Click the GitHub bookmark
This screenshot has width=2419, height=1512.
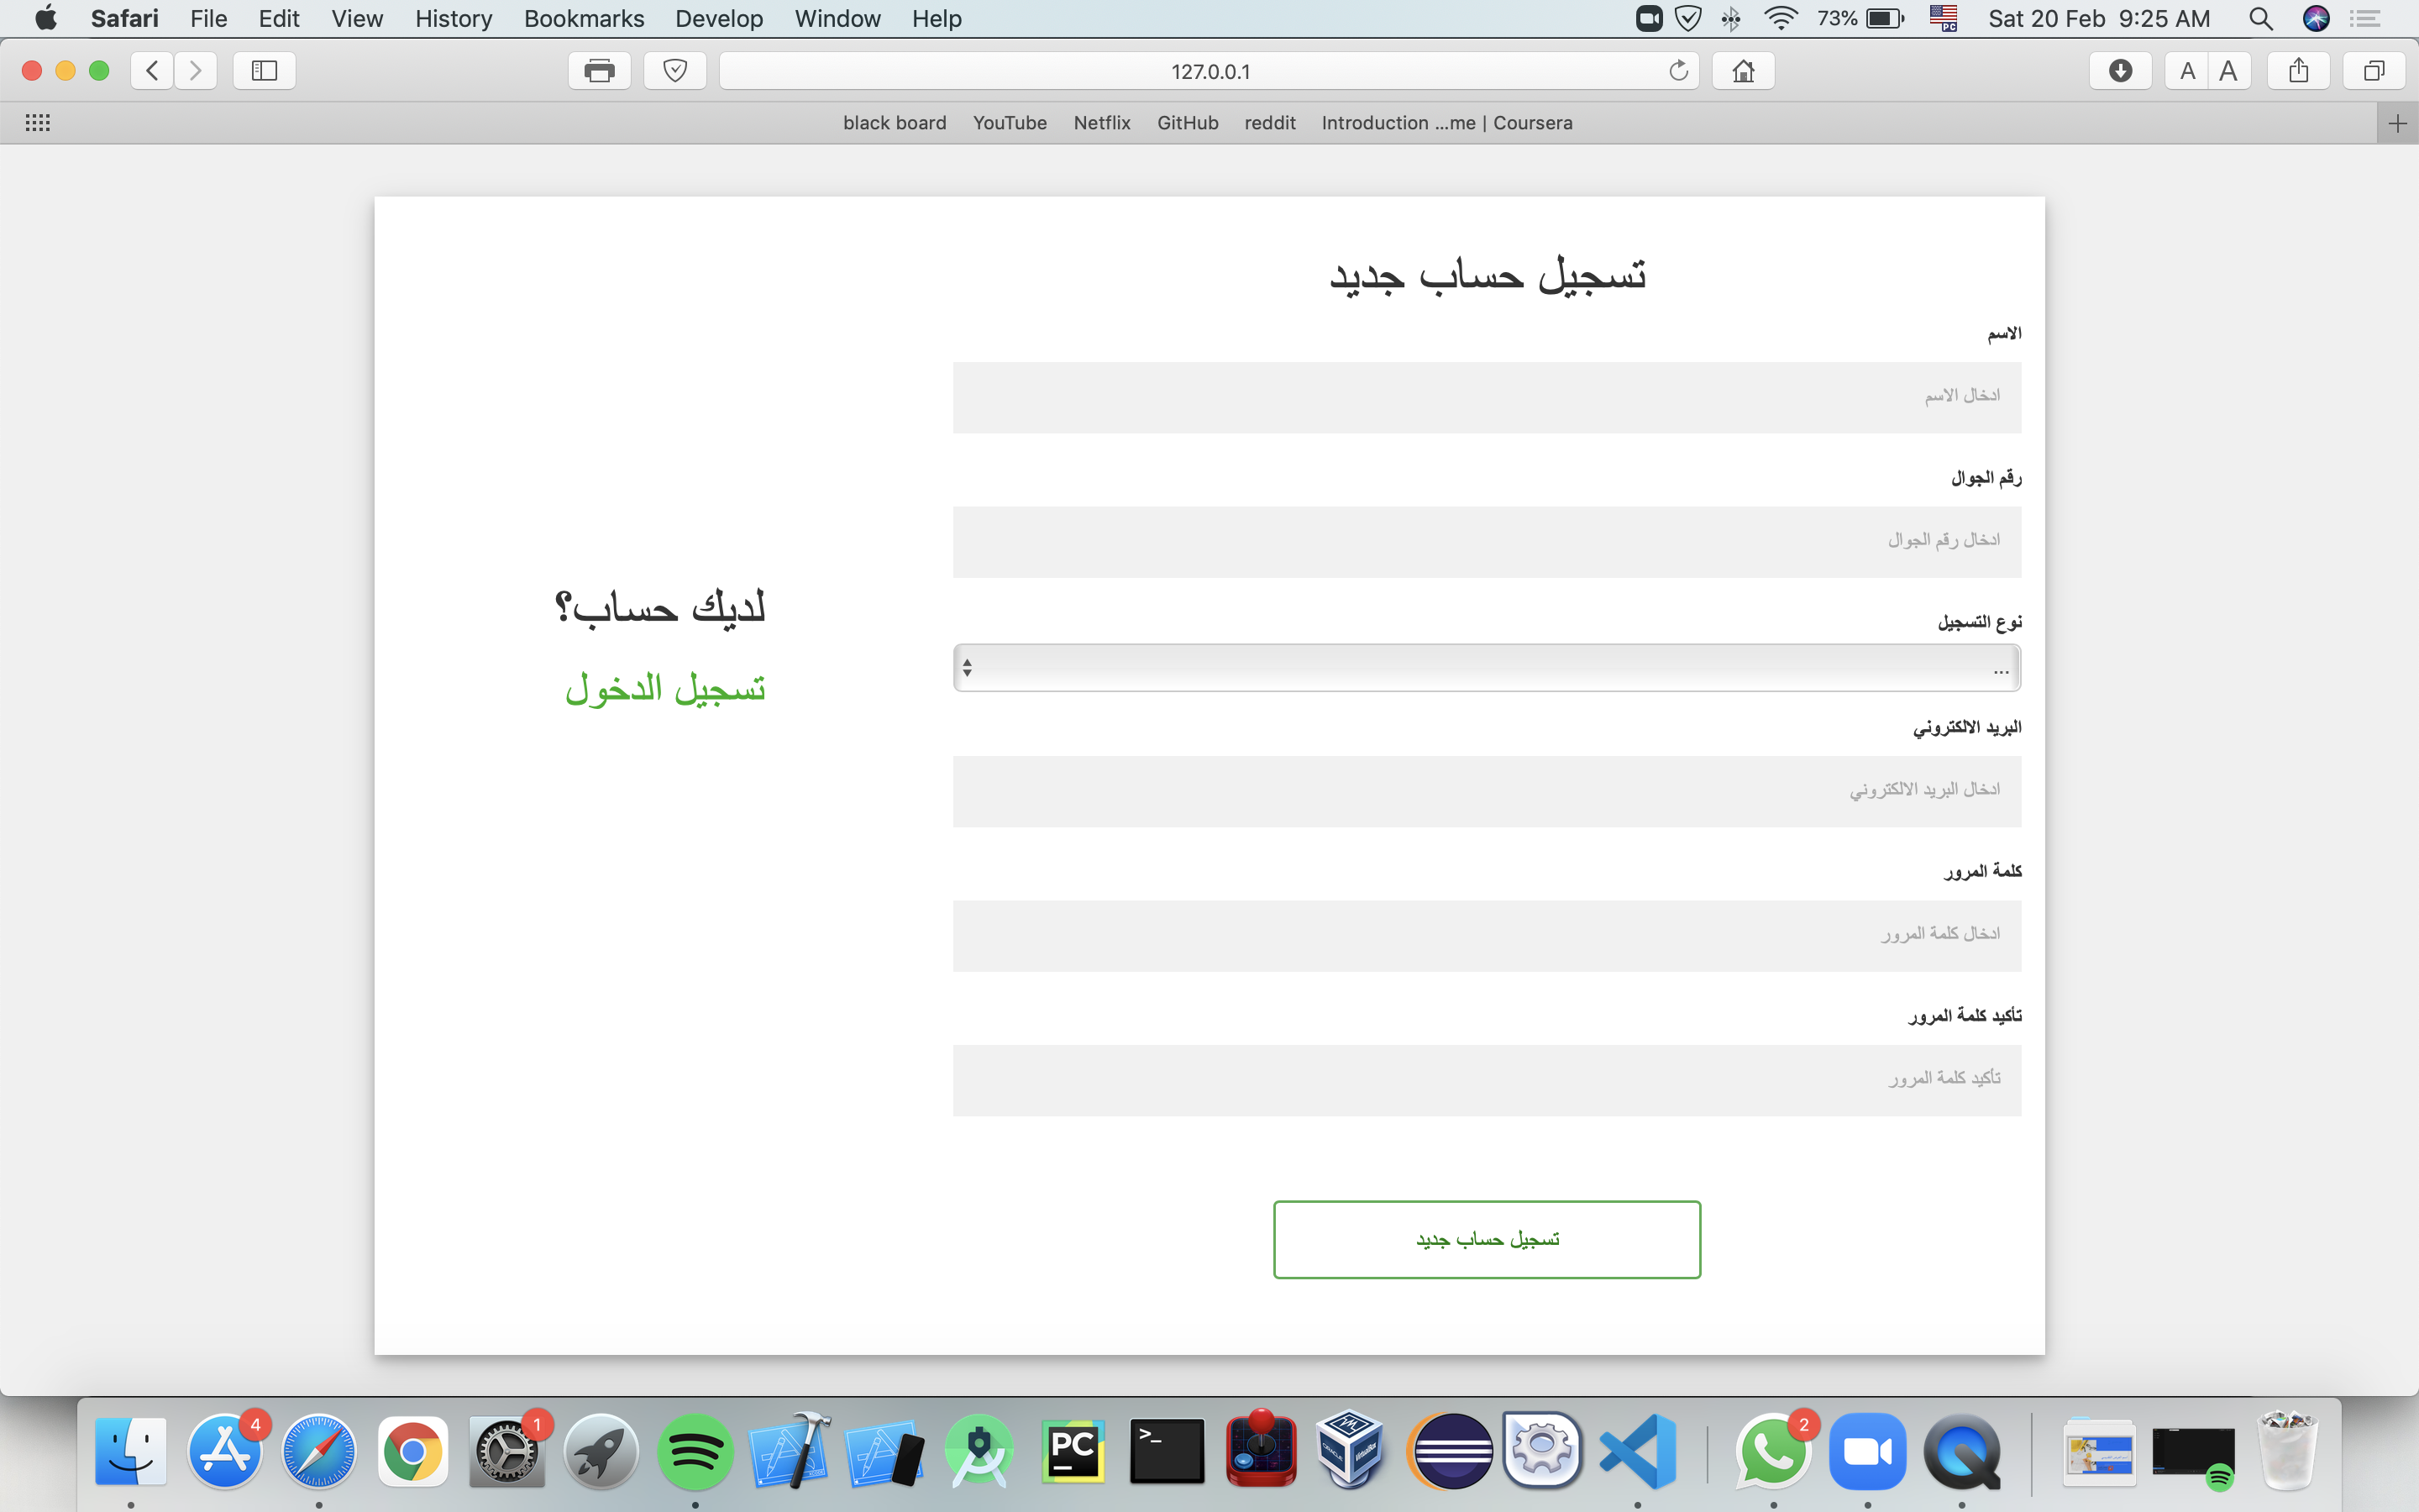point(1188,123)
